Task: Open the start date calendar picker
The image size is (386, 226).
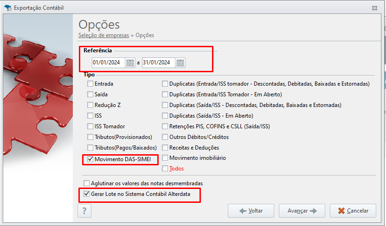Action: click(130, 63)
